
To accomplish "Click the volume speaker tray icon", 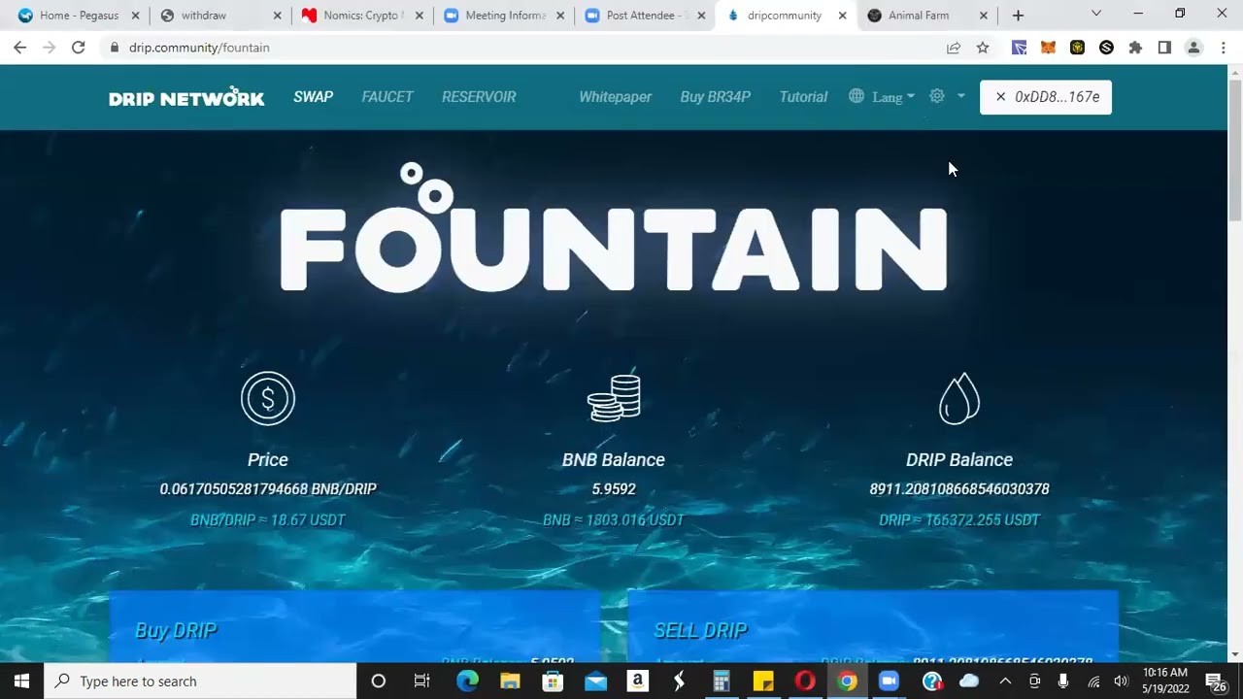I will 1122,681.
